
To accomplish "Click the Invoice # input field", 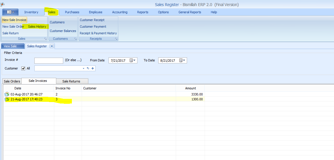I will coord(48,61).
